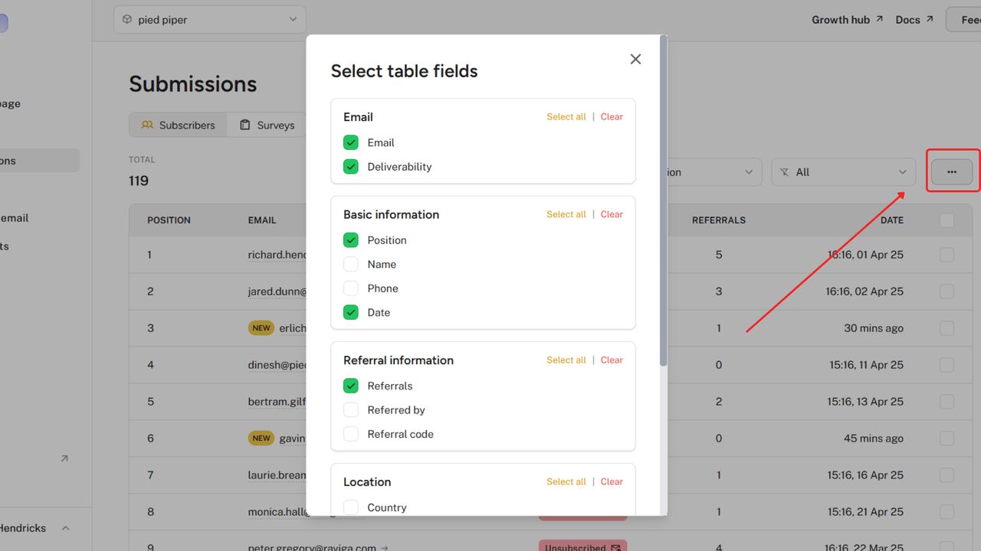Check the Country checkbox under Location

click(350, 507)
